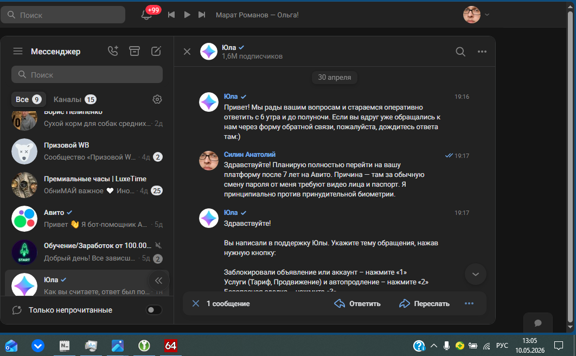The image size is (576, 356).
Task: Click the messenger Поиск search field
Action: click(x=87, y=74)
